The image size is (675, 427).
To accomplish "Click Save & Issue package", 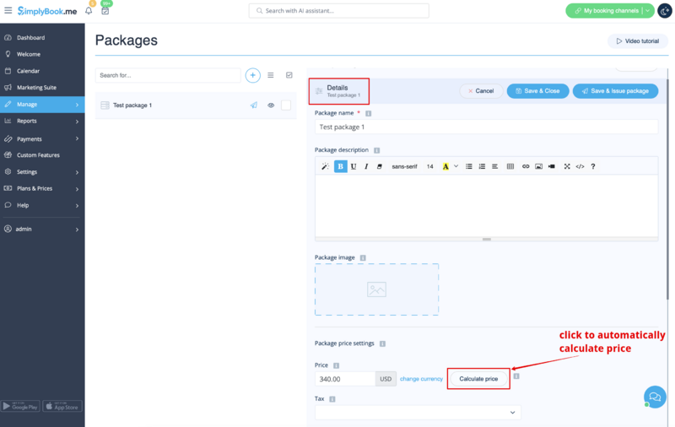I will (x=615, y=91).
